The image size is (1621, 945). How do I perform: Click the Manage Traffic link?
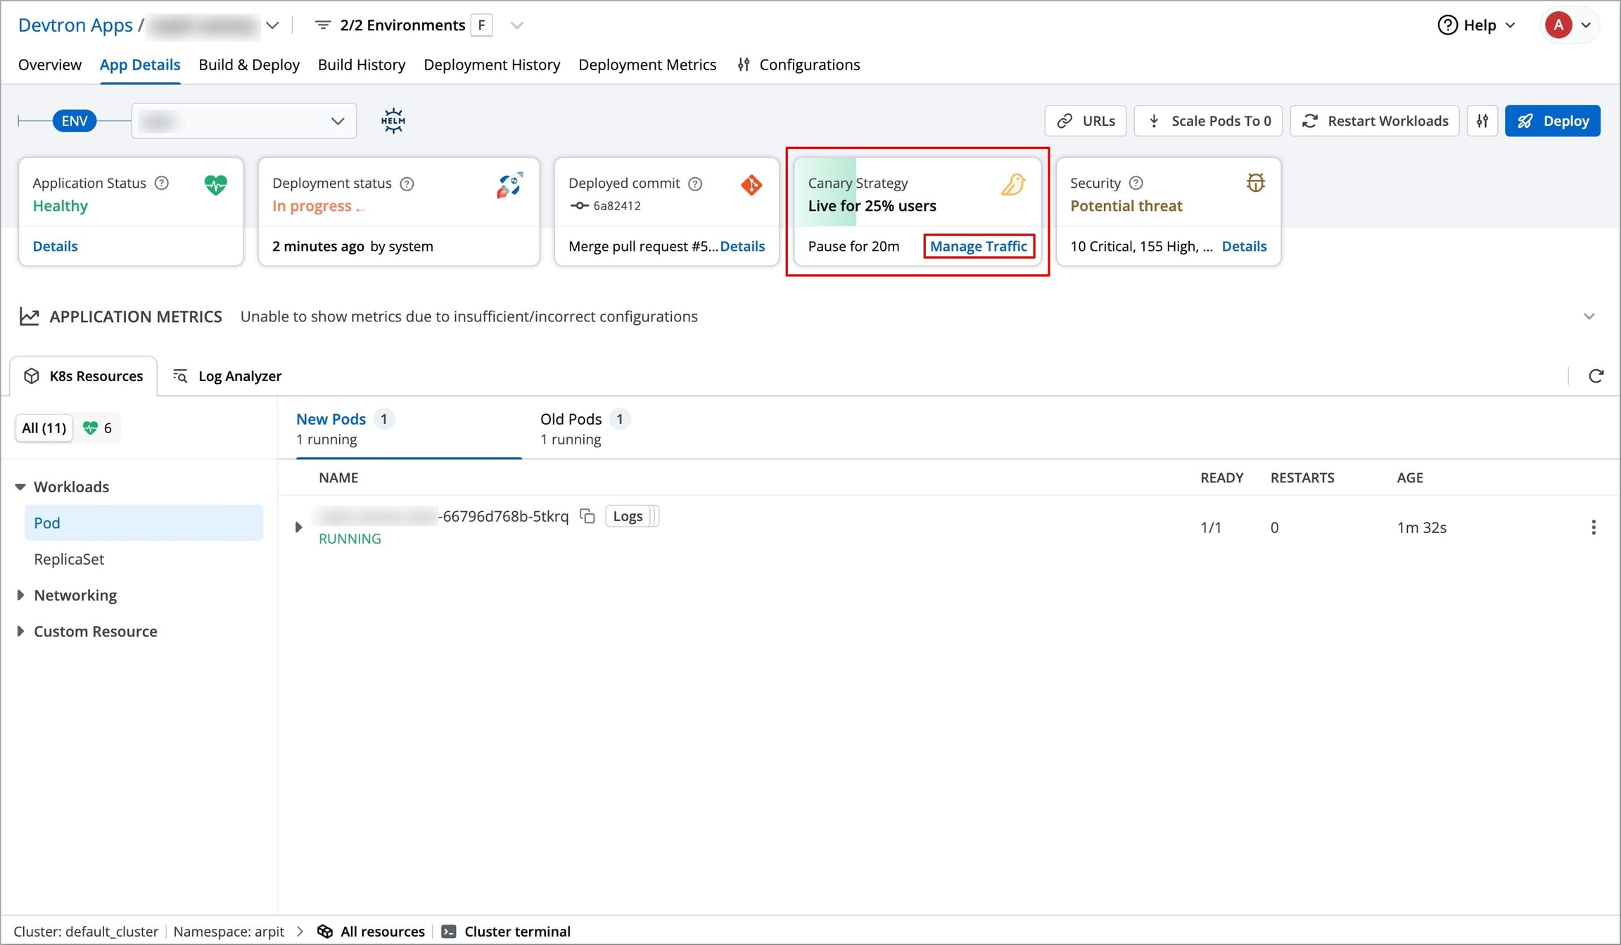click(978, 246)
